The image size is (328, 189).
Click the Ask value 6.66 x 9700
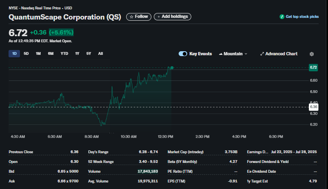[68, 181]
